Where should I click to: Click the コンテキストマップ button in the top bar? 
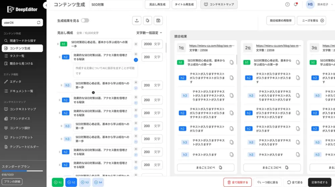tap(219, 4)
